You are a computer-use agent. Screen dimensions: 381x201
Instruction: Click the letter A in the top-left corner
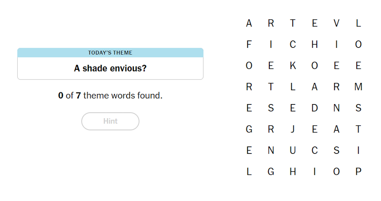[x=249, y=23]
